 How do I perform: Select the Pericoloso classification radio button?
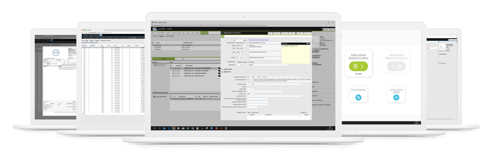pos(247,62)
